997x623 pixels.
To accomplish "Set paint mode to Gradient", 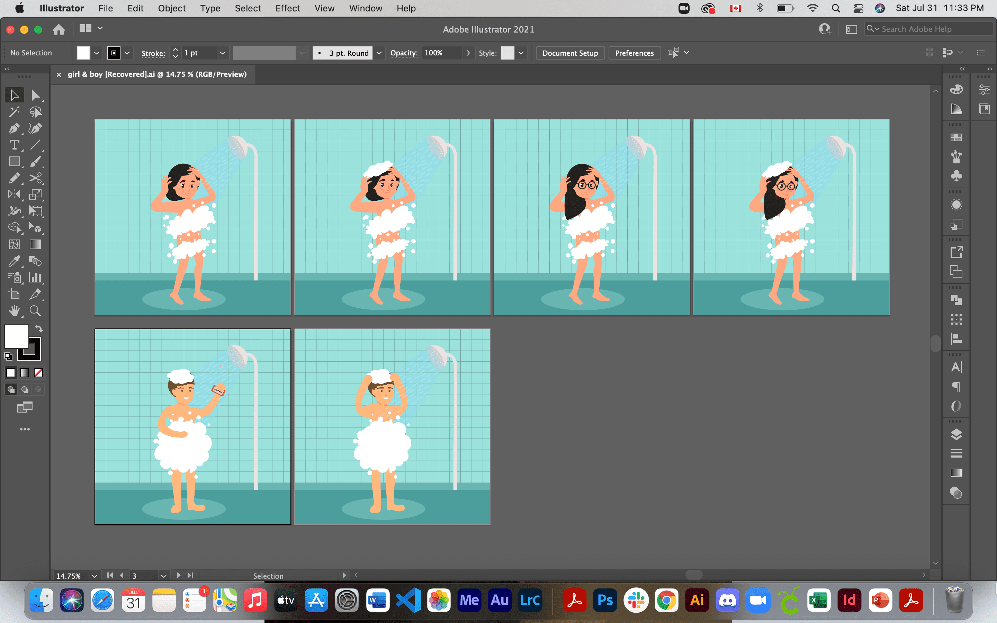I will pyautogui.click(x=25, y=373).
